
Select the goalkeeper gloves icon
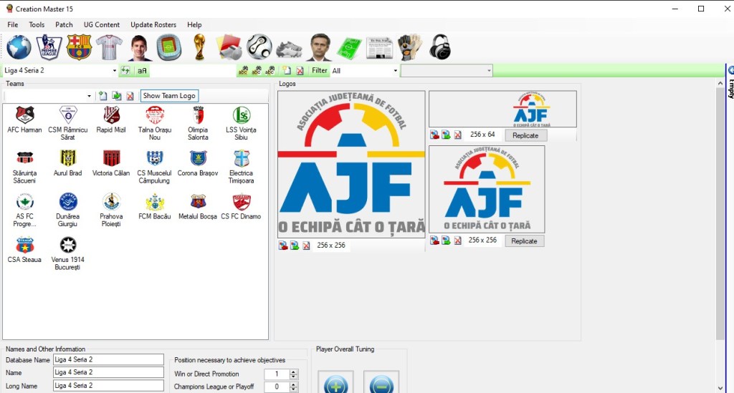(x=409, y=47)
